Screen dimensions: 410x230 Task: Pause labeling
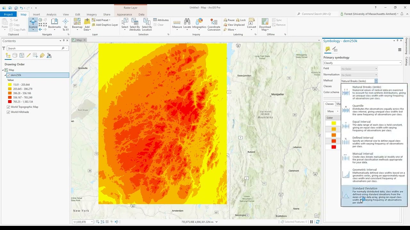(x=229, y=20)
